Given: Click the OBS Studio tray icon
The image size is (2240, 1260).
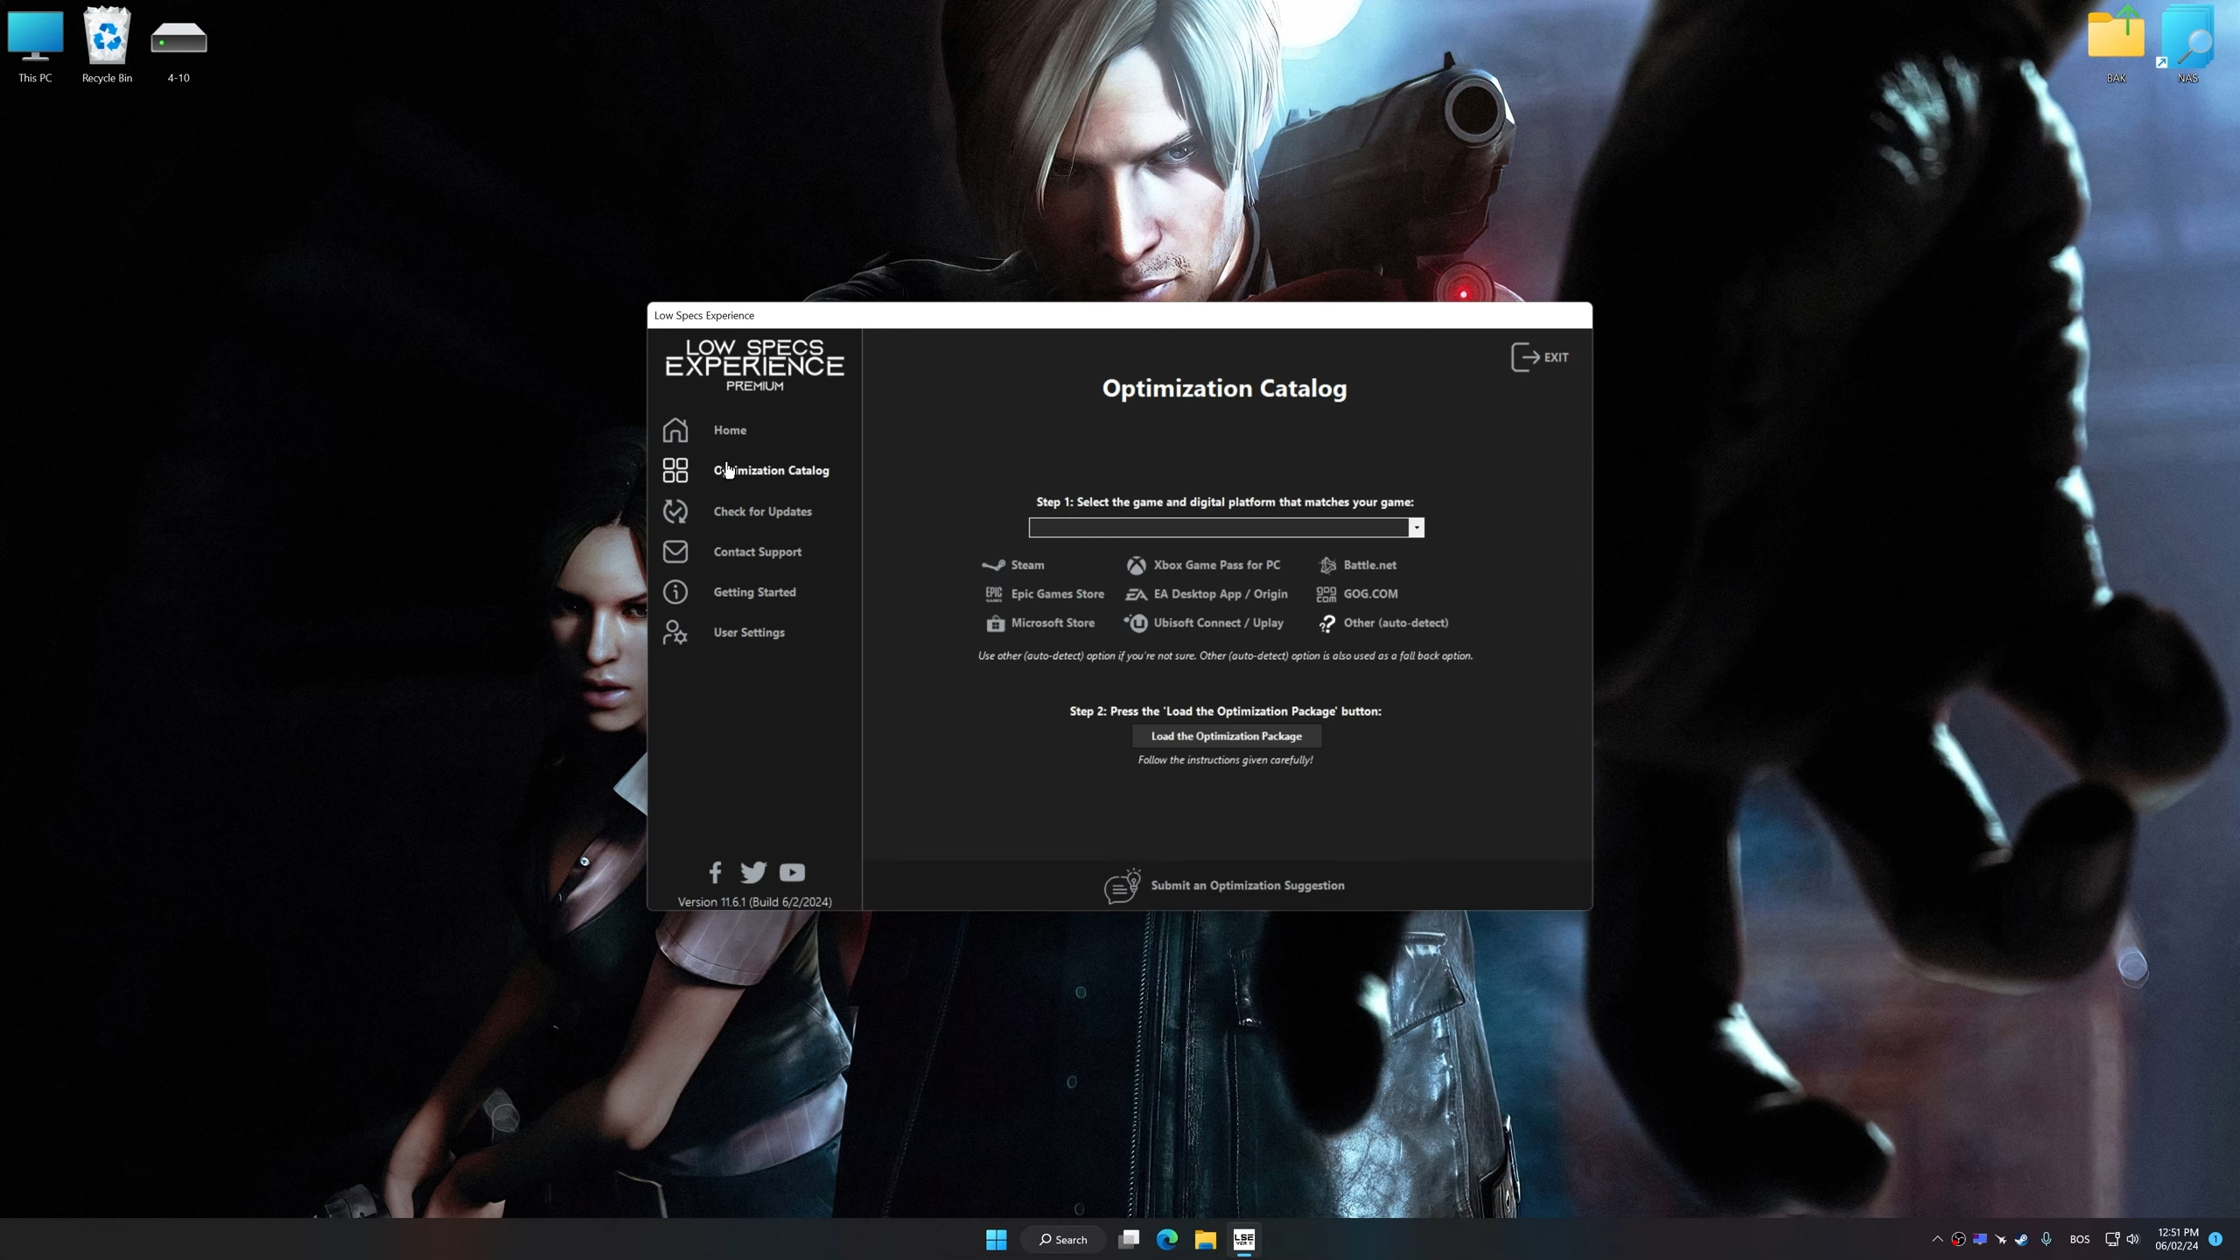Looking at the screenshot, I should (x=1959, y=1239).
